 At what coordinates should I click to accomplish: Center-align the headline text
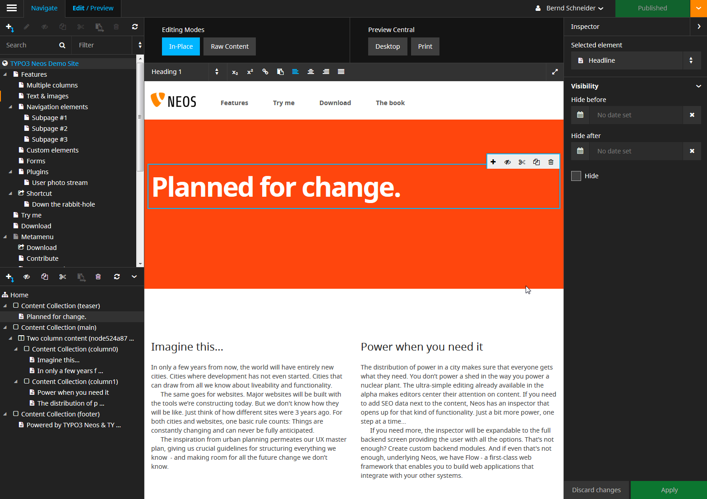tap(311, 72)
